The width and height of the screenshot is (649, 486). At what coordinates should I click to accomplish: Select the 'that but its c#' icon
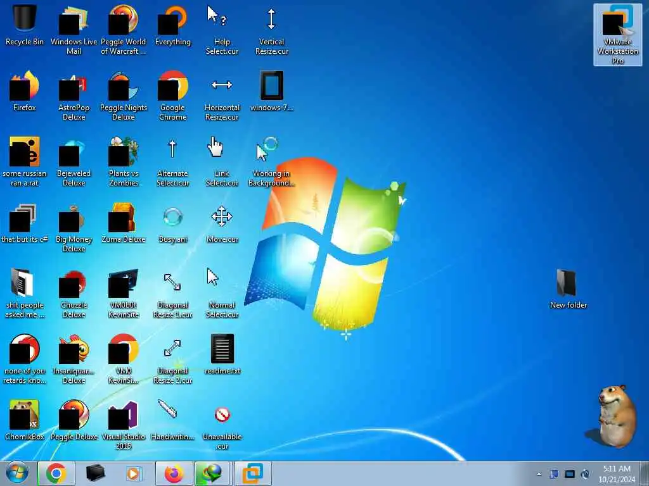25,223
